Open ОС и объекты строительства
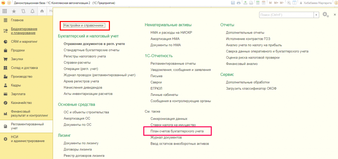Viewport: 338px width, 159px height. (x=86, y=112)
